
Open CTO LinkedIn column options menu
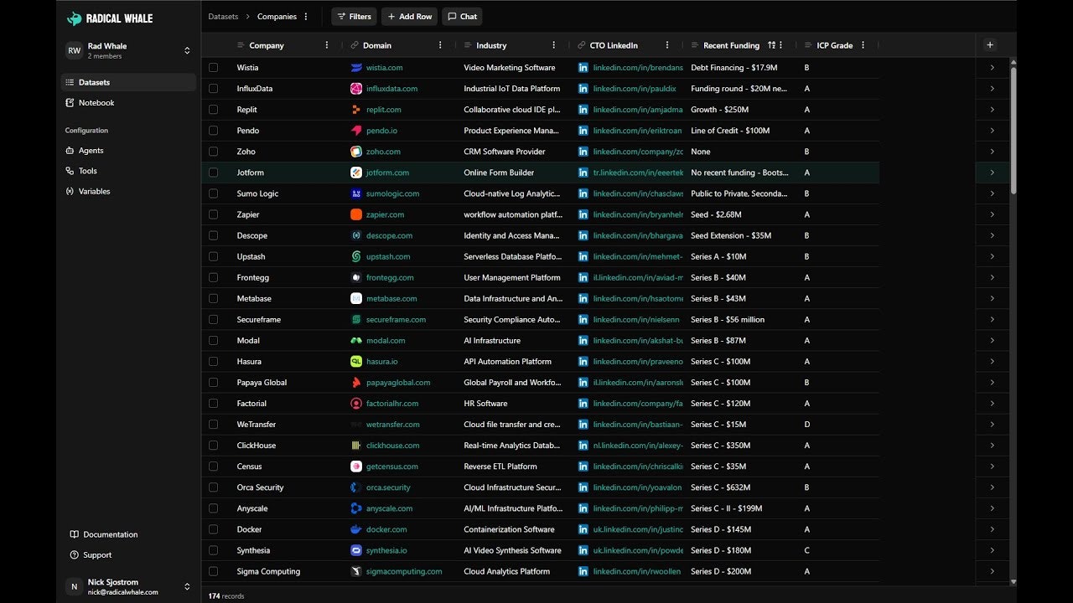[x=667, y=45]
